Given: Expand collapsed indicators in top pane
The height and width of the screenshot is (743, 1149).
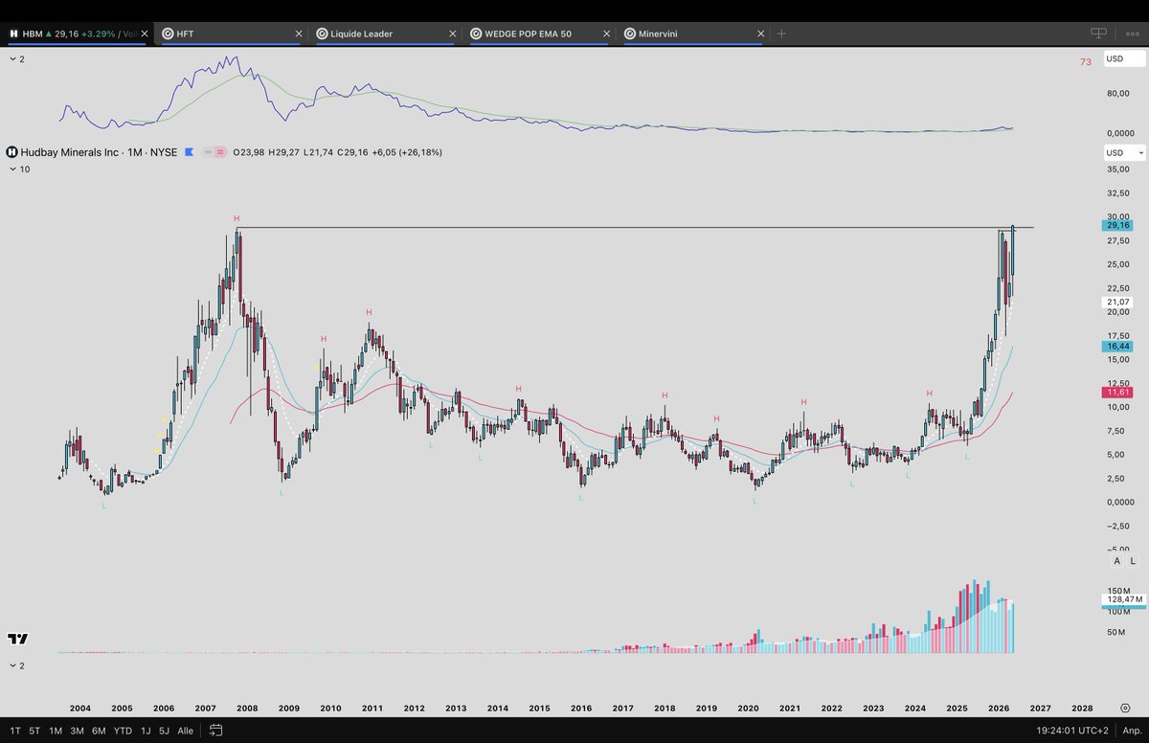Looking at the screenshot, I should coord(17,59).
